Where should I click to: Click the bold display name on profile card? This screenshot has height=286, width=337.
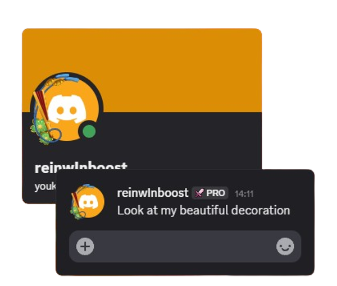coord(81,167)
